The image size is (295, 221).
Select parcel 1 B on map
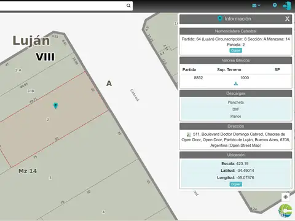pos(31,91)
